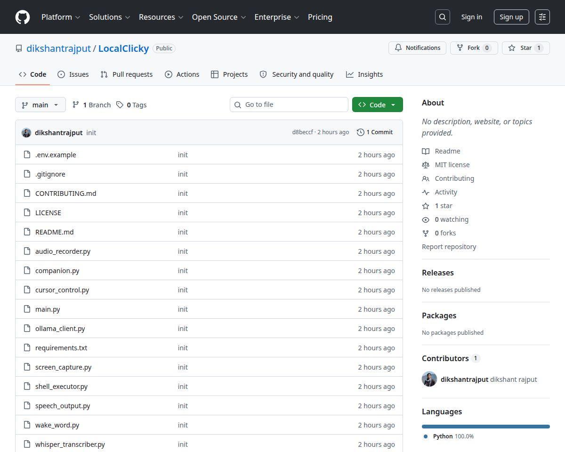Switch to the Pull requests tab

coord(127,74)
